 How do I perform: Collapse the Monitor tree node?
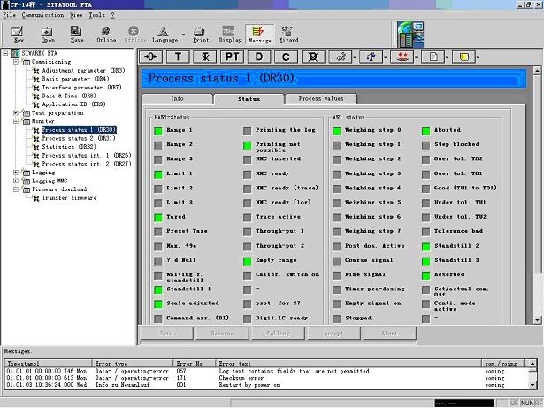16,121
